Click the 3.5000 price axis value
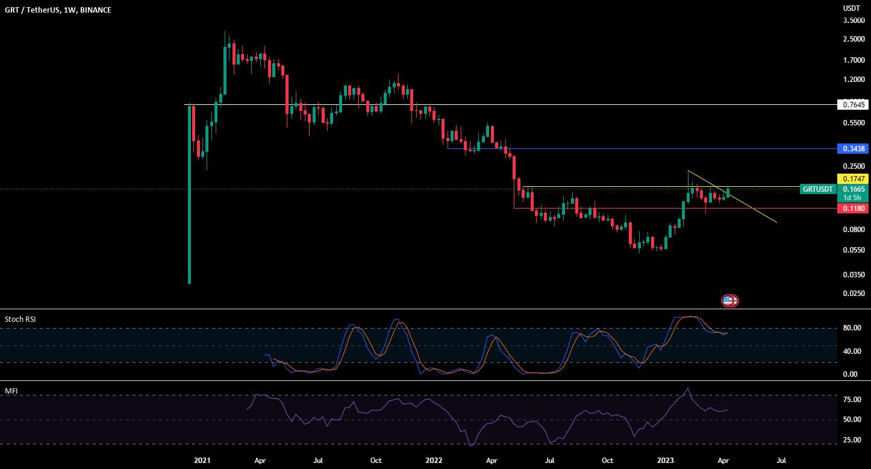This screenshot has height=469, width=871. click(x=854, y=20)
